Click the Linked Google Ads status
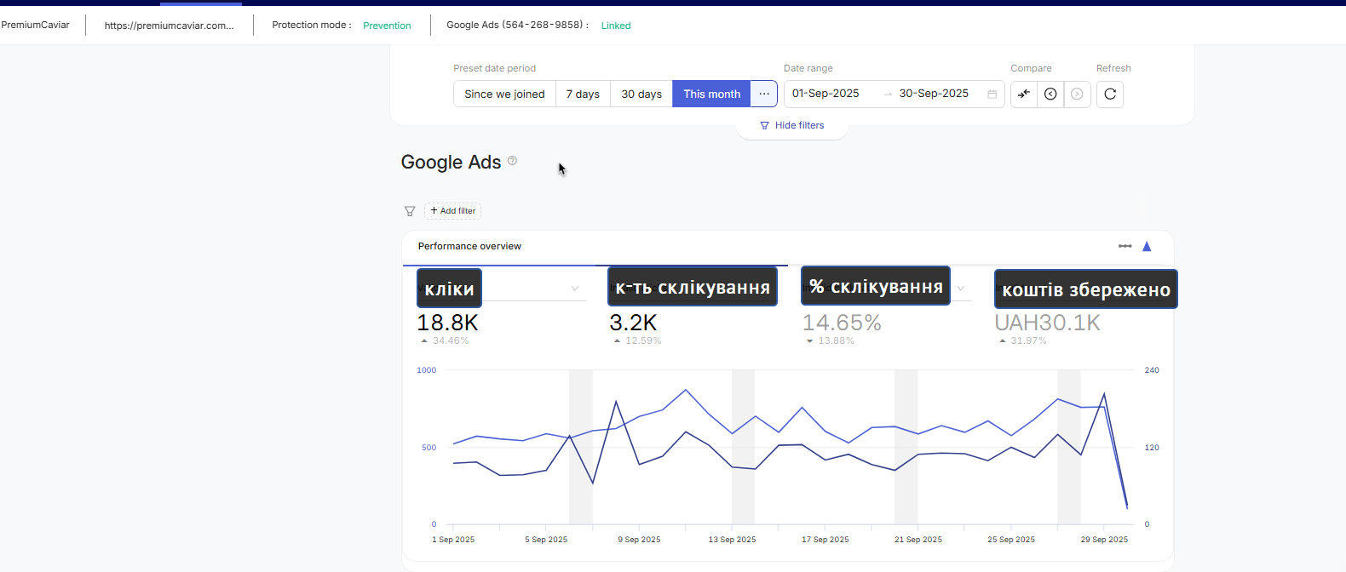 click(616, 26)
